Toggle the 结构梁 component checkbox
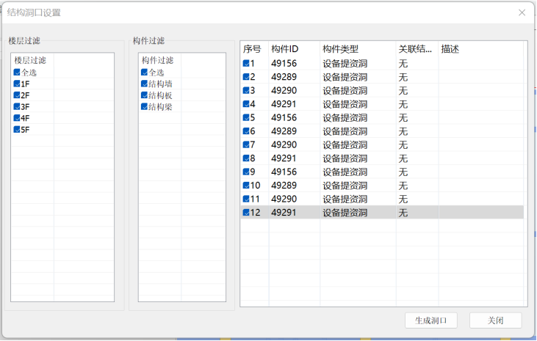537x341 pixels. (144, 106)
